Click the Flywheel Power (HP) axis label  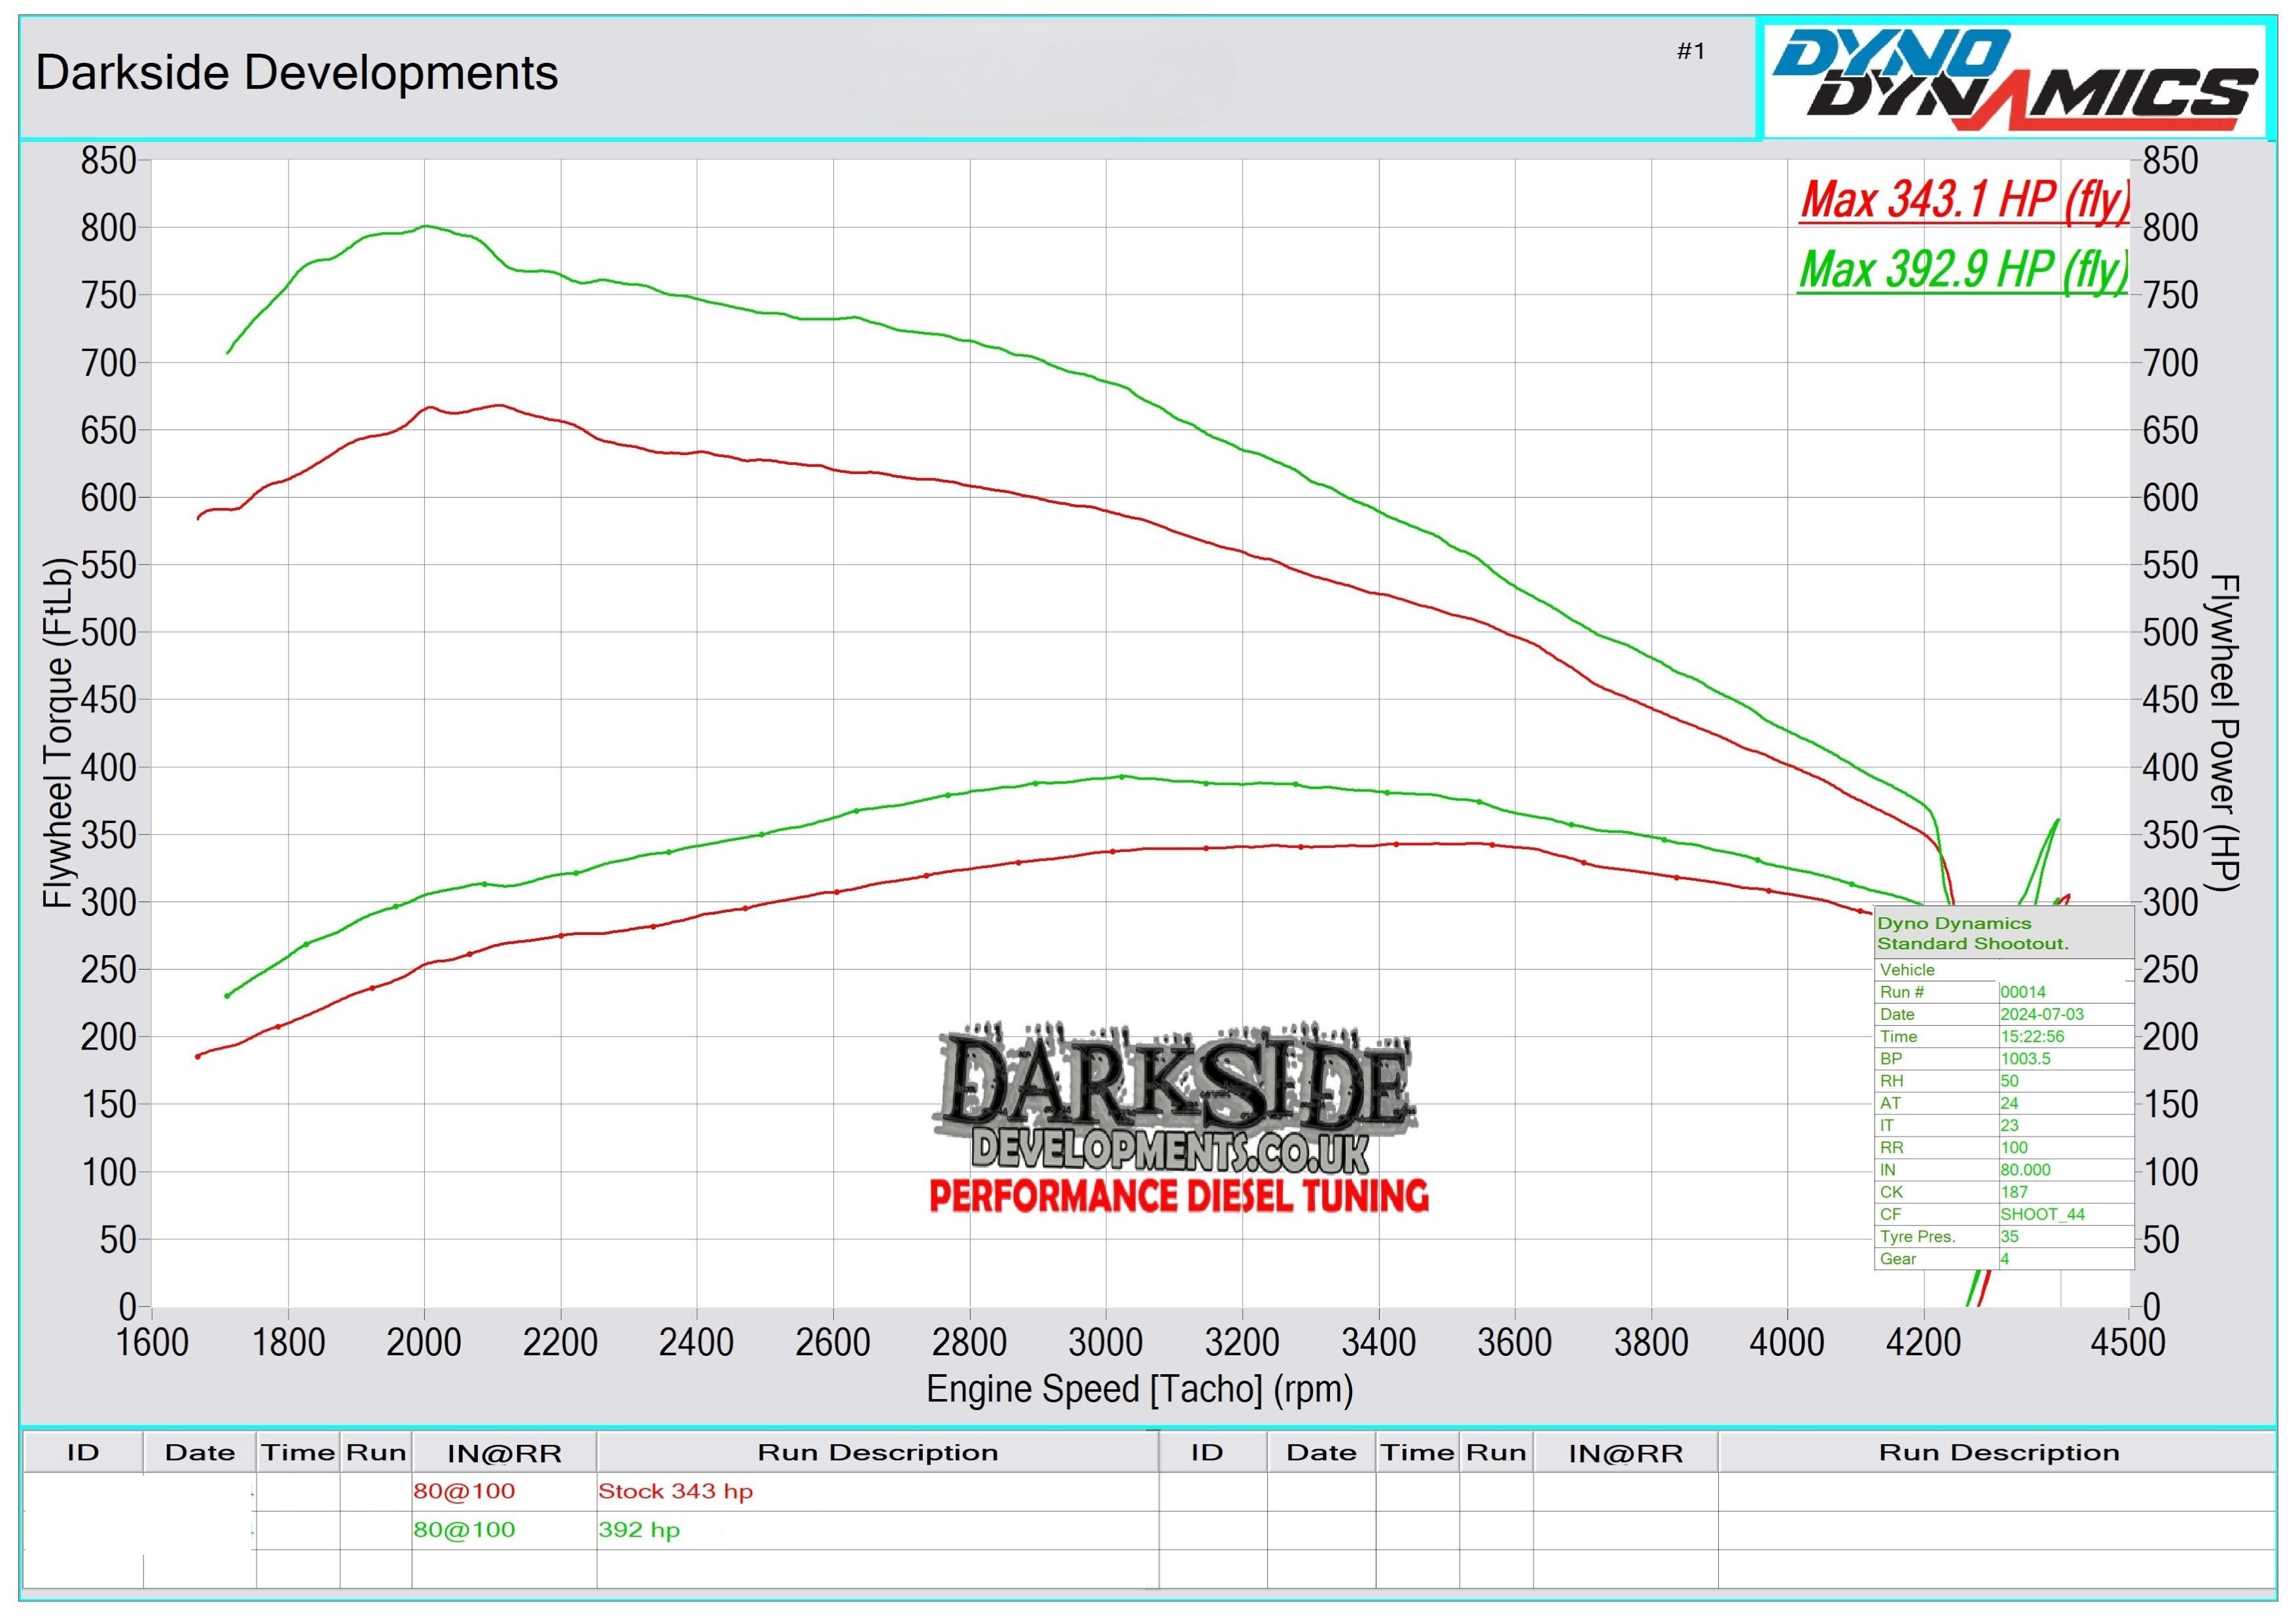(x=2224, y=732)
